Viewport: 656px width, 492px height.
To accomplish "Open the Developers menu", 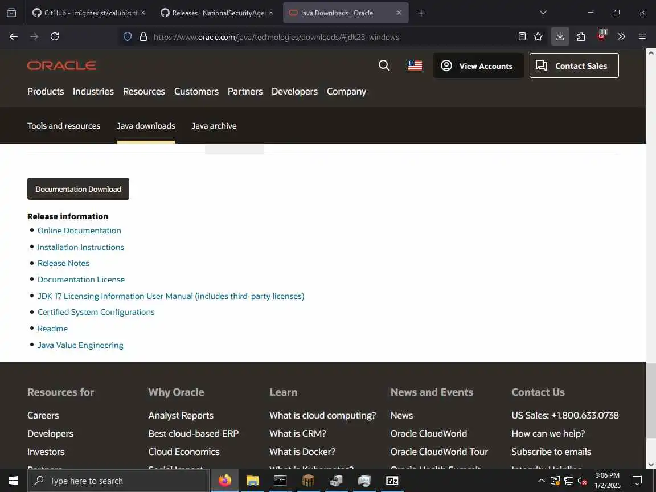I will [x=294, y=91].
